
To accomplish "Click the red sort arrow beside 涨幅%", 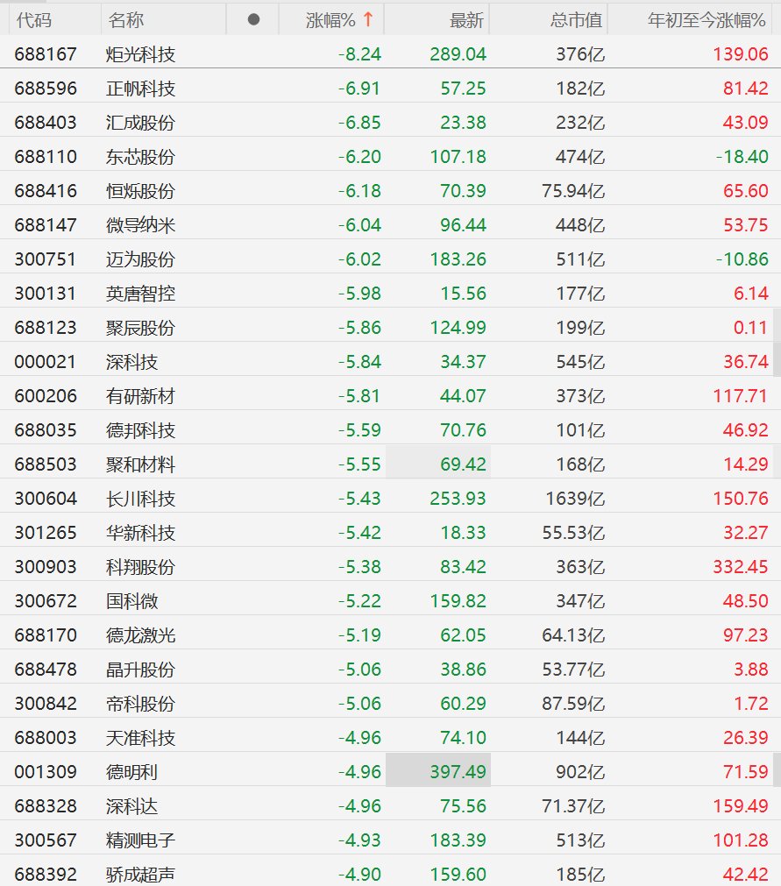I will click(x=368, y=20).
